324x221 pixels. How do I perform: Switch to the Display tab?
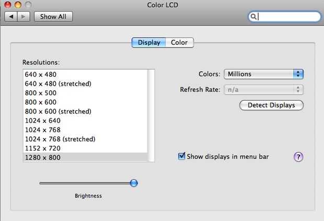[x=149, y=43]
